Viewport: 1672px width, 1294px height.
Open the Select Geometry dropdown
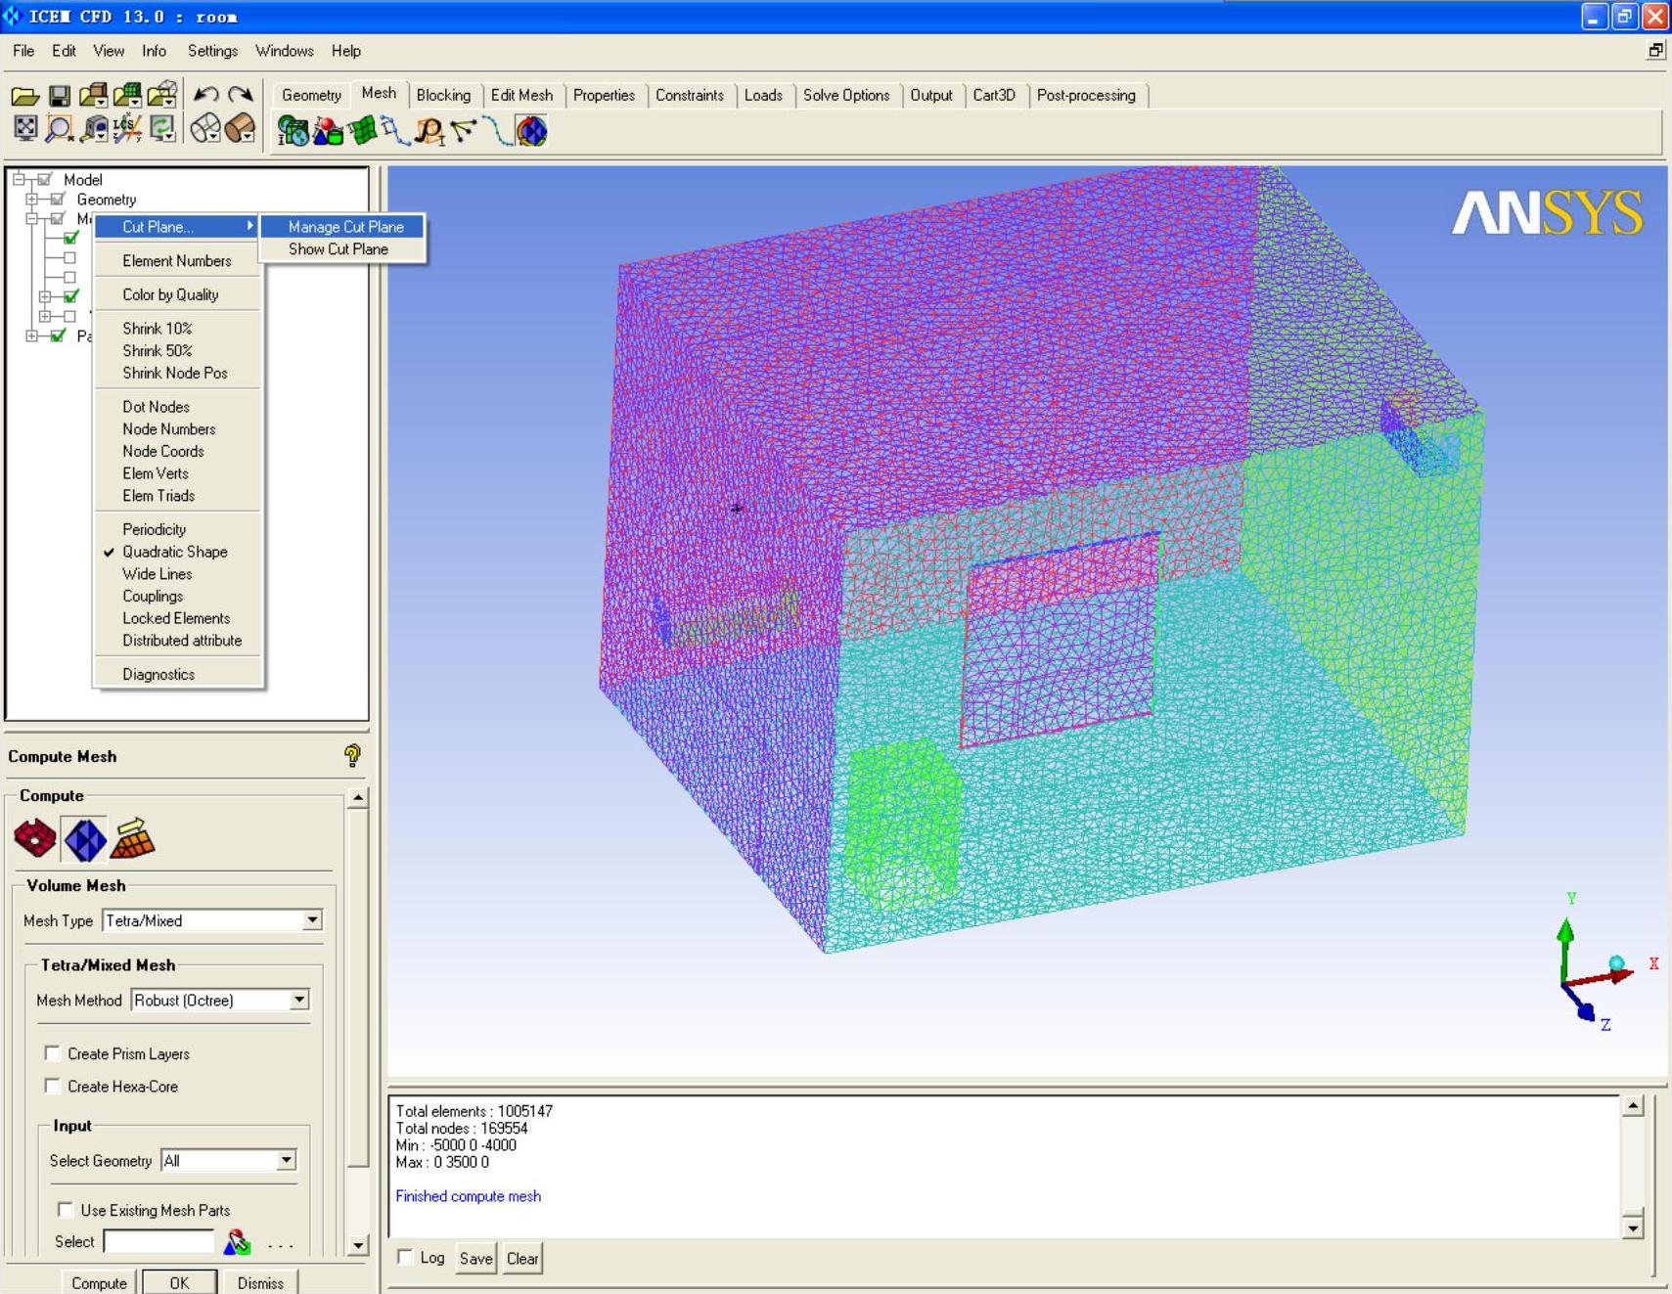point(286,1160)
